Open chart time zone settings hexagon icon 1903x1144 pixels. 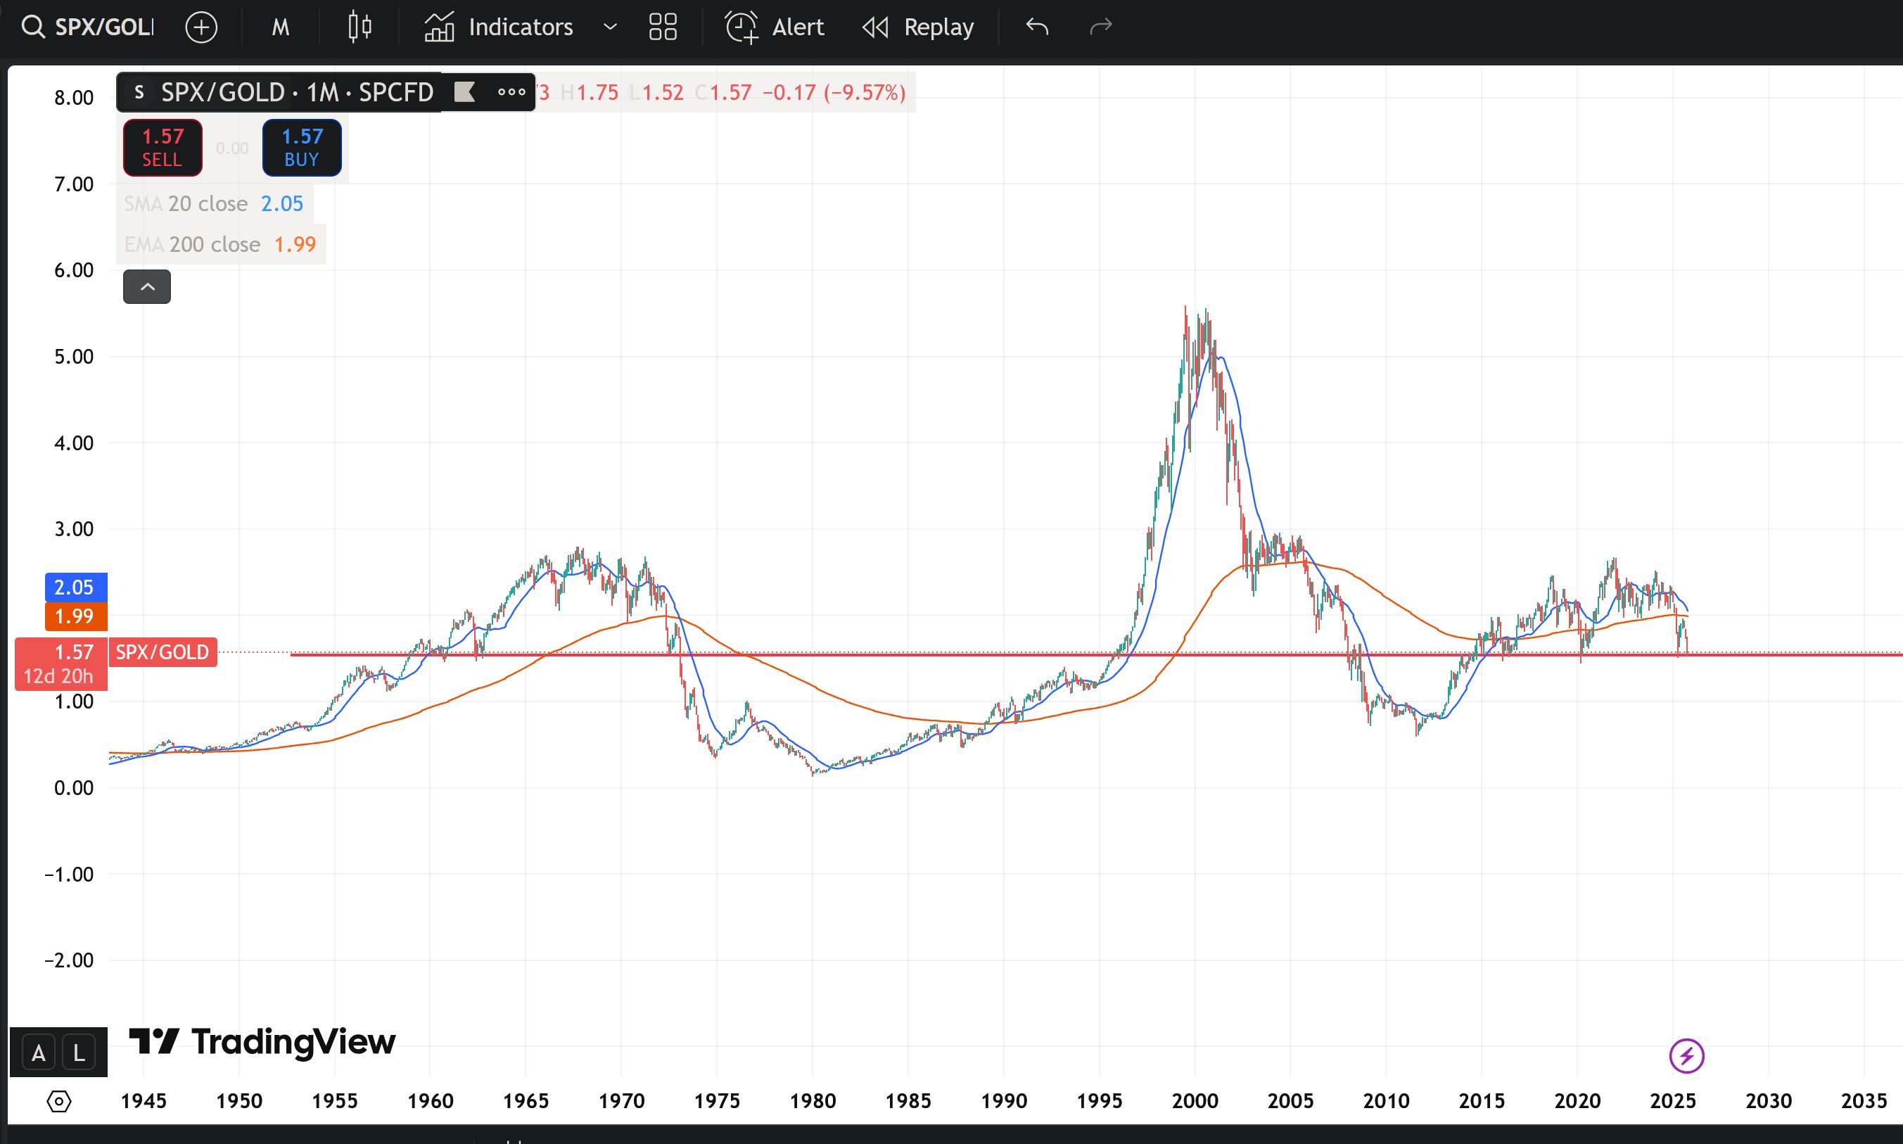coord(59,1101)
